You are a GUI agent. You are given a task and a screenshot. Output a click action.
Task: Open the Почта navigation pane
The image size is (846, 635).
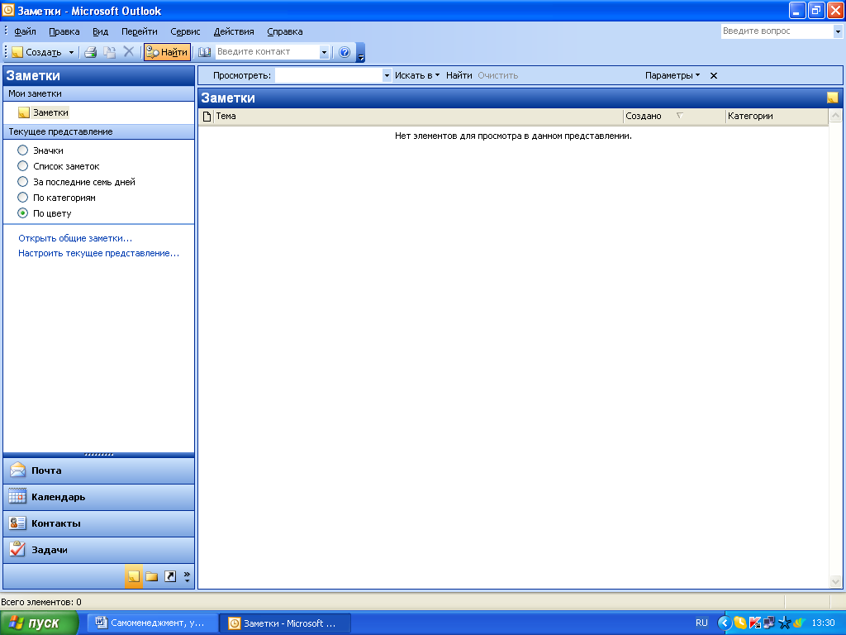point(99,470)
